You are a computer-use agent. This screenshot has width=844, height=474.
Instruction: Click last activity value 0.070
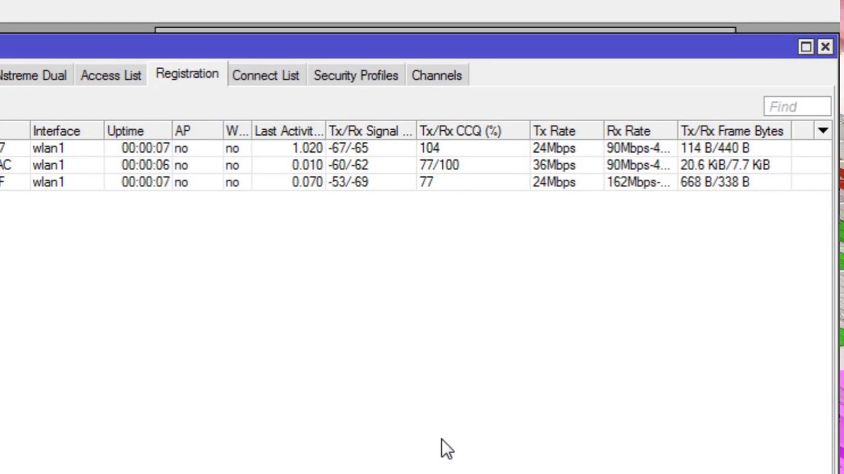pyautogui.click(x=307, y=182)
